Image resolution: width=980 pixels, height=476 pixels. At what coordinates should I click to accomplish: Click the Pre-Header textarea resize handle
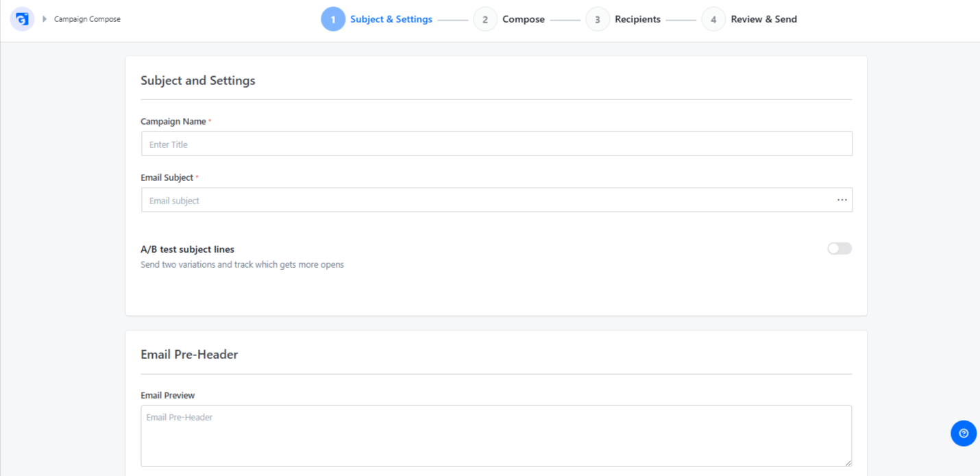pos(847,462)
